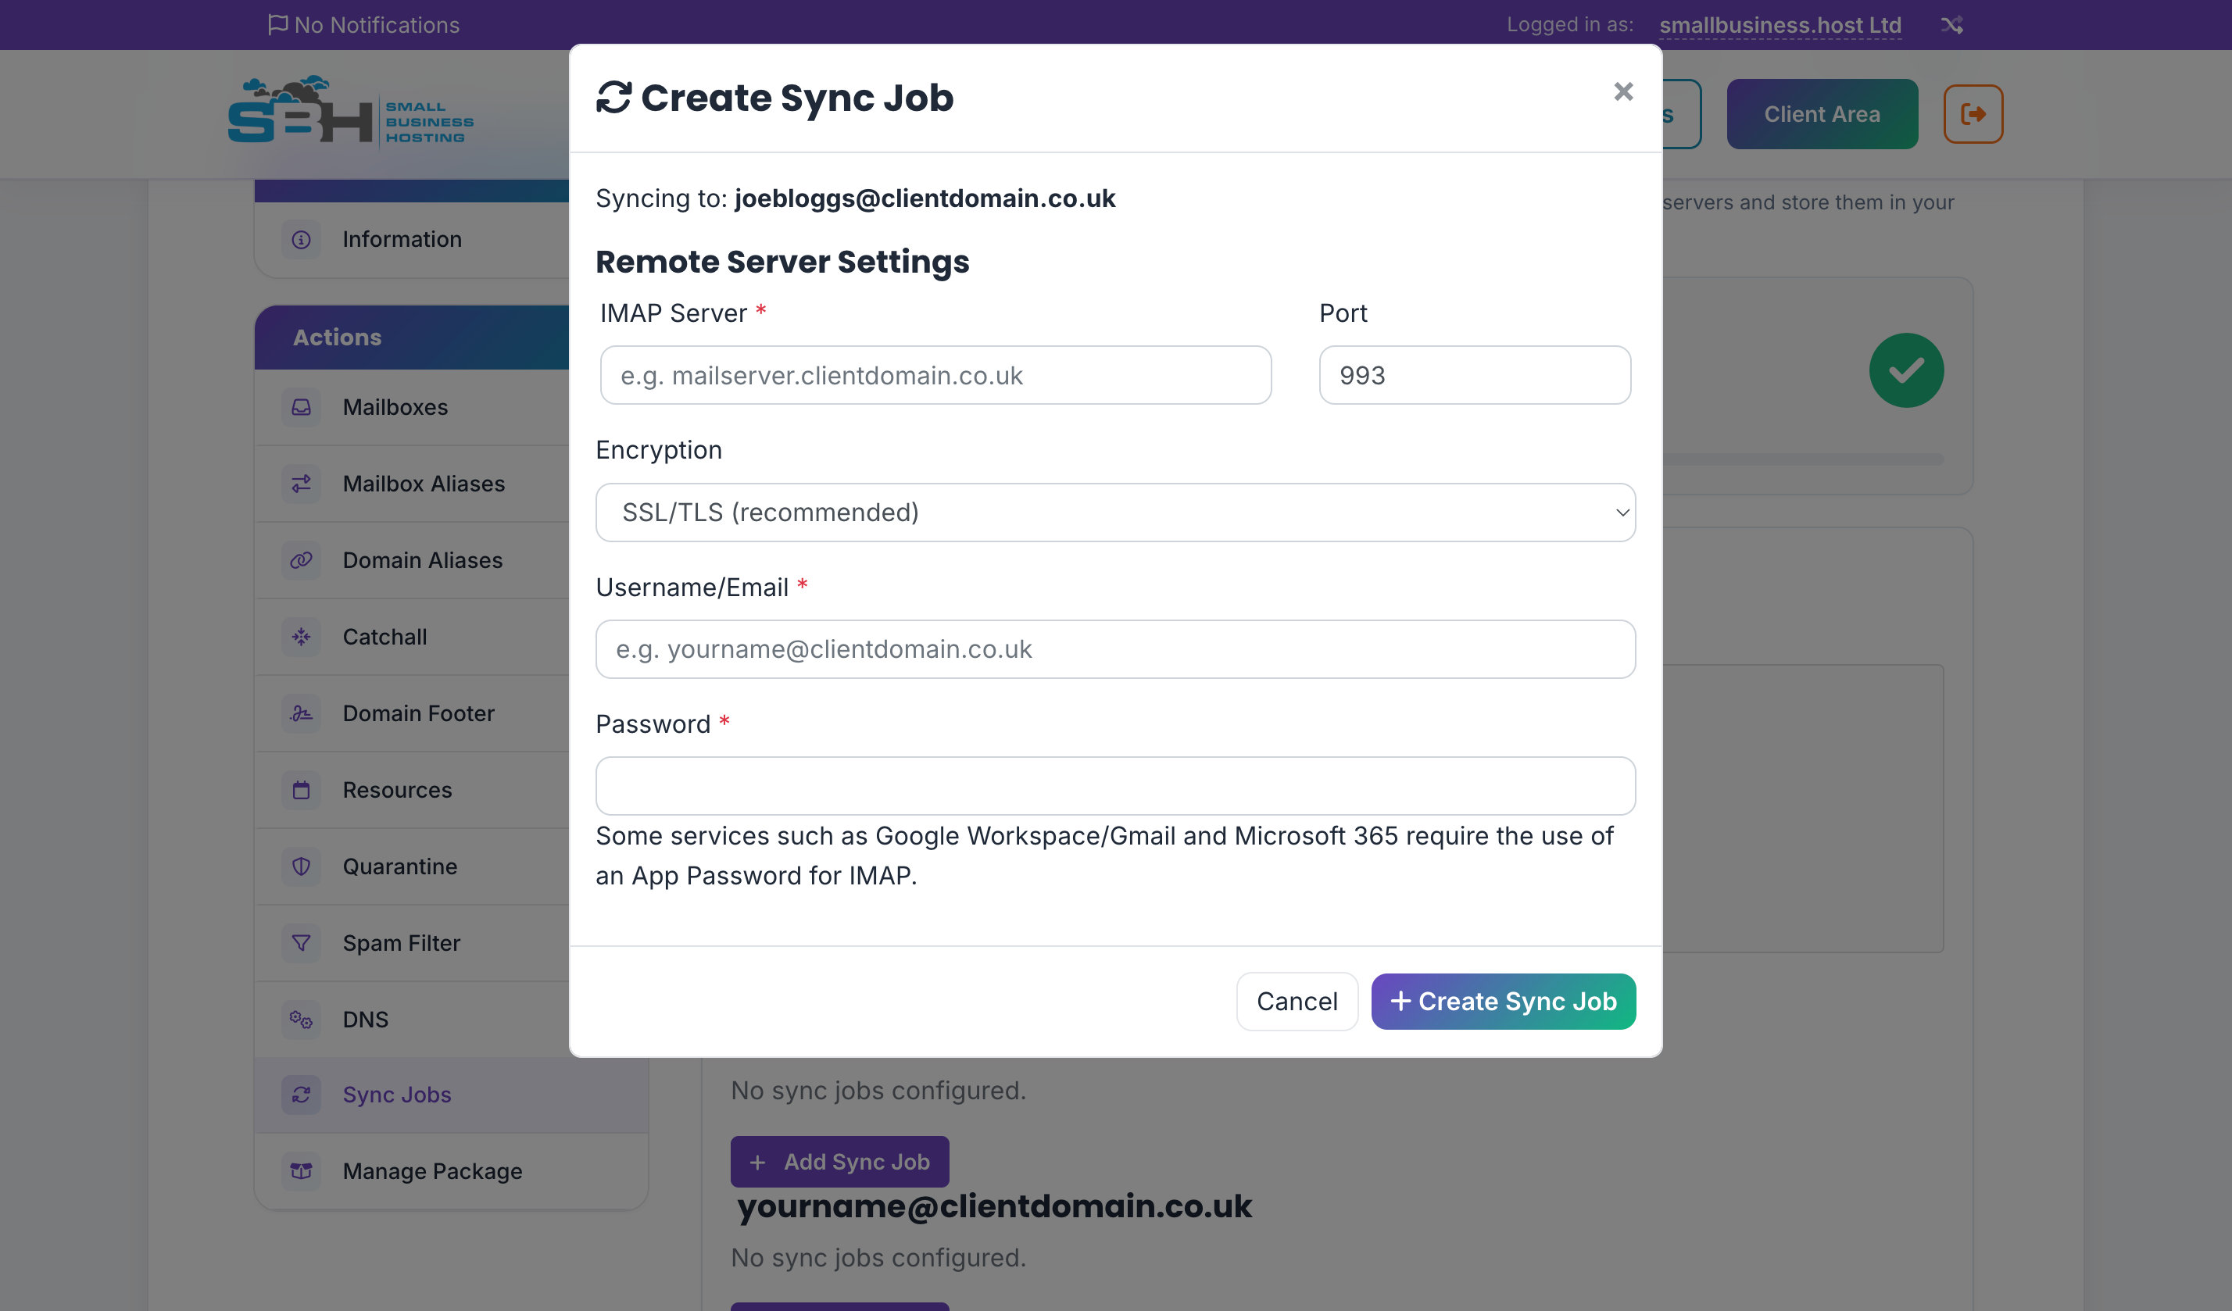Open the Information sidebar icon
Image resolution: width=2232 pixels, height=1311 pixels.
tap(301, 240)
